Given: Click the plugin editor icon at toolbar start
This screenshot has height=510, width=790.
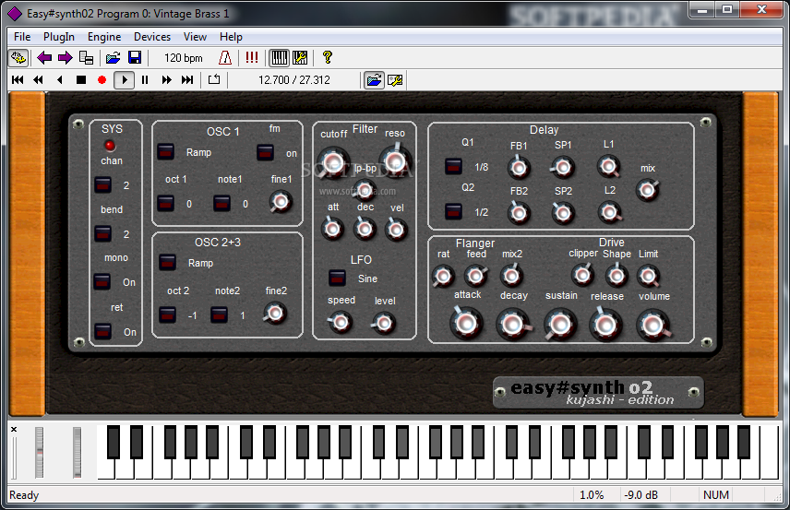Looking at the screenshot, I should click(18, 58).
